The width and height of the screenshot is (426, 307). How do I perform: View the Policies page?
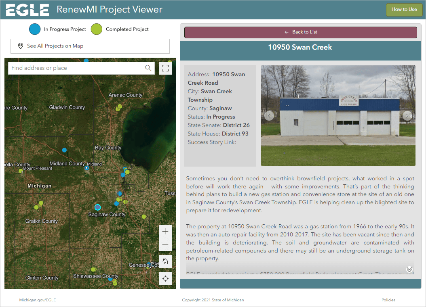click(388, 300)
